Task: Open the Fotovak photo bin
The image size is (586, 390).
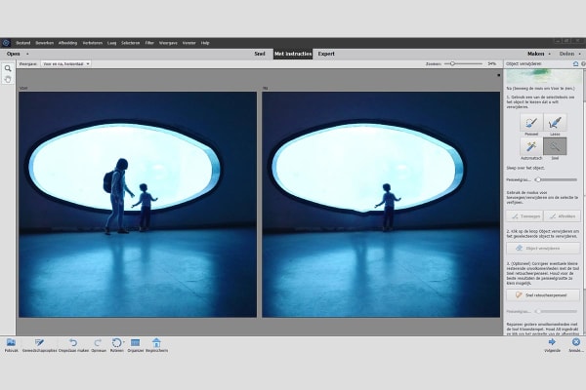Action: click(x=10, y=344)
